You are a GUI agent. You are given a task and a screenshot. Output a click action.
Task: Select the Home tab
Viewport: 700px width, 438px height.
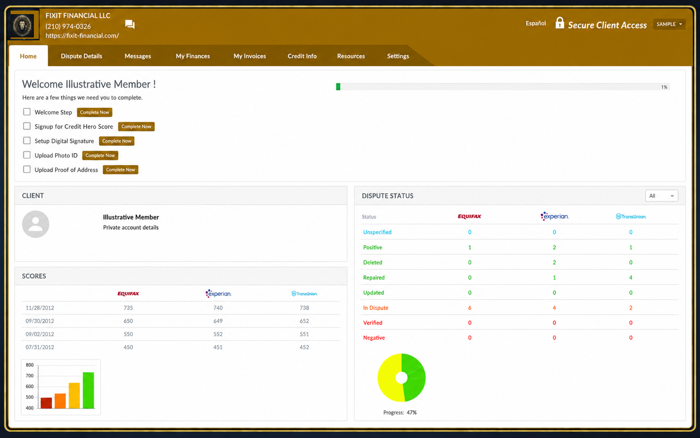pos(28,56)
